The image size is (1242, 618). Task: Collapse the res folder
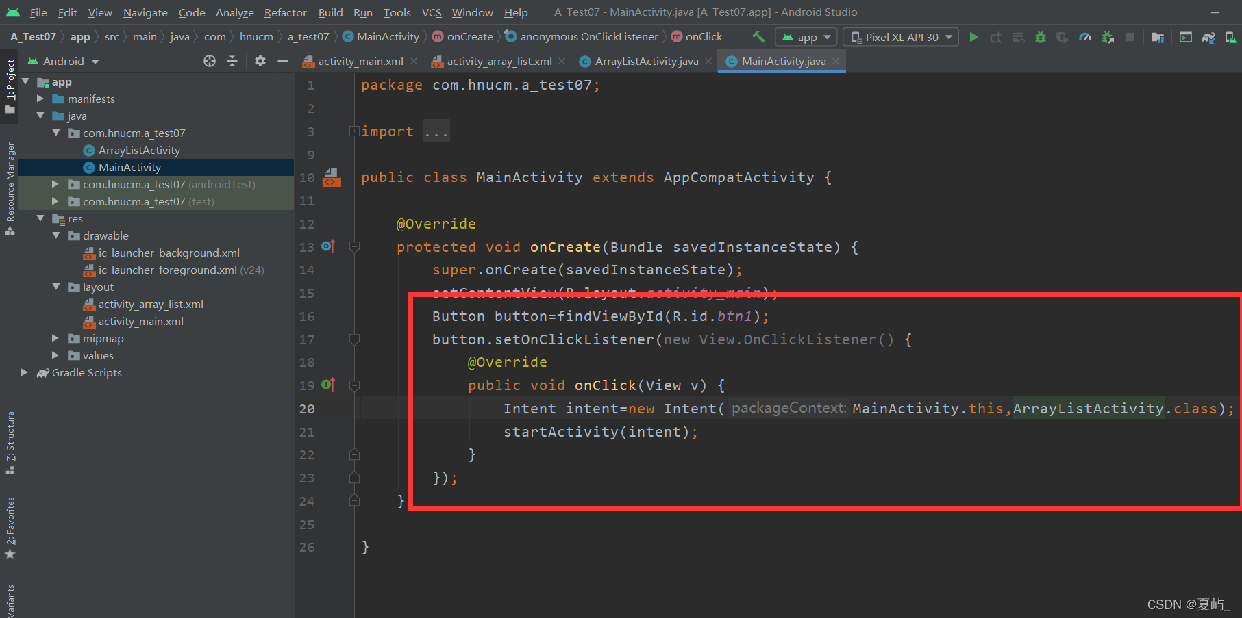(x=40, y=218)
